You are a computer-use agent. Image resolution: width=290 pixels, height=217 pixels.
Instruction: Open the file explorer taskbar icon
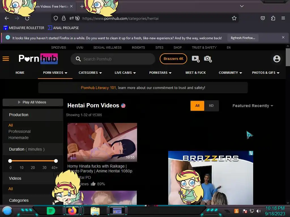[x=95, y=211]
